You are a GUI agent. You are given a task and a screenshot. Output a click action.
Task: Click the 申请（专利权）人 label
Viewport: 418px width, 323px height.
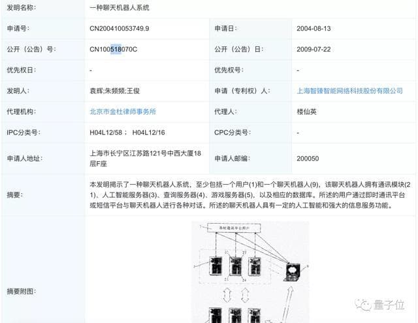pyautogui.click(x=242, y=91)
